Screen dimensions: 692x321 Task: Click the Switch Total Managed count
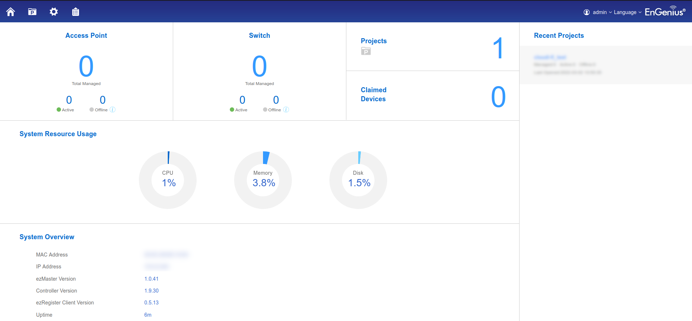(x=259, y=66)
